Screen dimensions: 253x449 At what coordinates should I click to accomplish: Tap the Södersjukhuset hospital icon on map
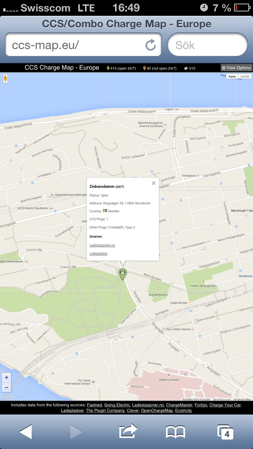pyautogui.click(x=169, y=375)
